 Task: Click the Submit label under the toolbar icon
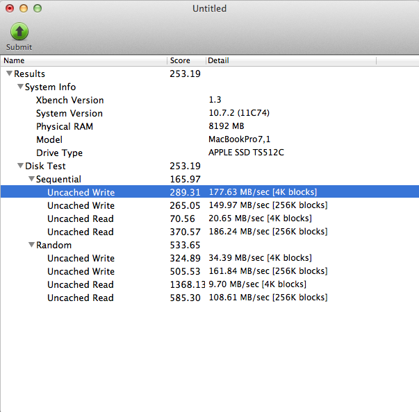(x=19, y=47)
